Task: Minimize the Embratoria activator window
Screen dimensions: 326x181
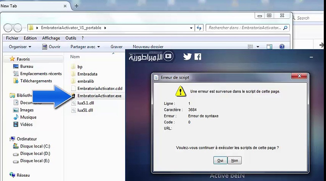Action: [311, 57]
